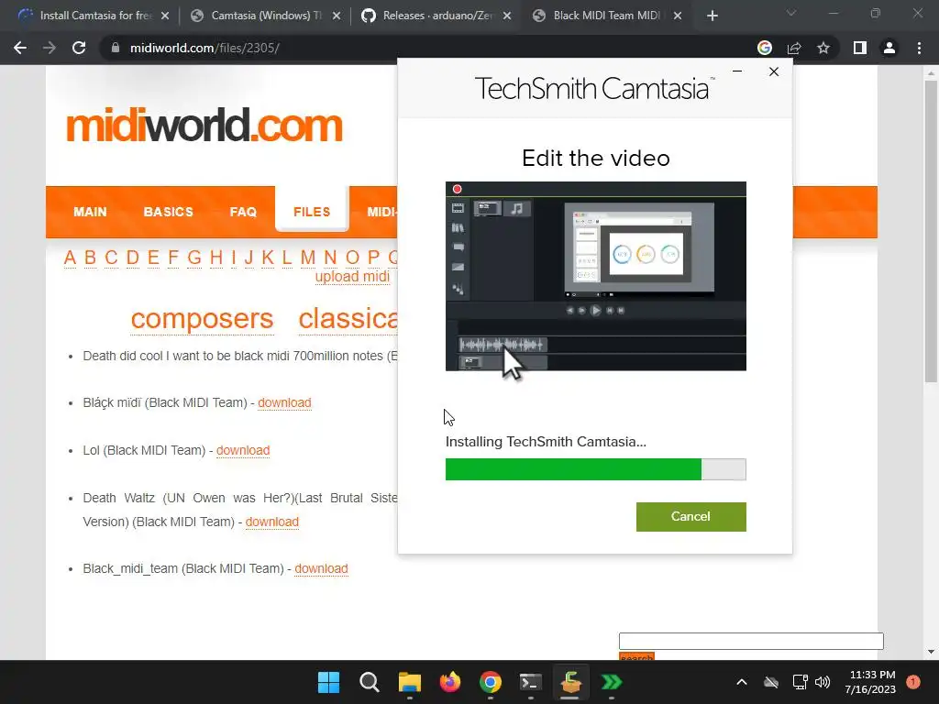Screen dimensions: 939x704
Task: Open the composers category link
Action: [x=203, y=319]
